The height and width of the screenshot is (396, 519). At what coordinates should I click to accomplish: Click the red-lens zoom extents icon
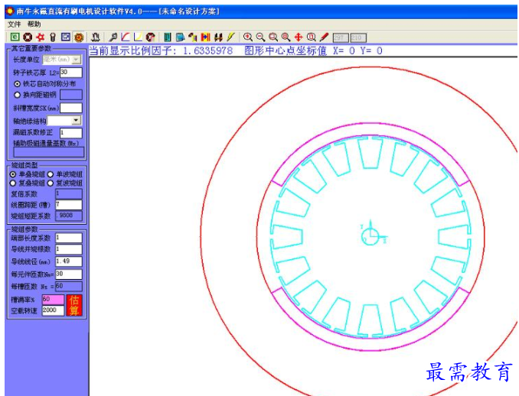(x=286, y=37)
